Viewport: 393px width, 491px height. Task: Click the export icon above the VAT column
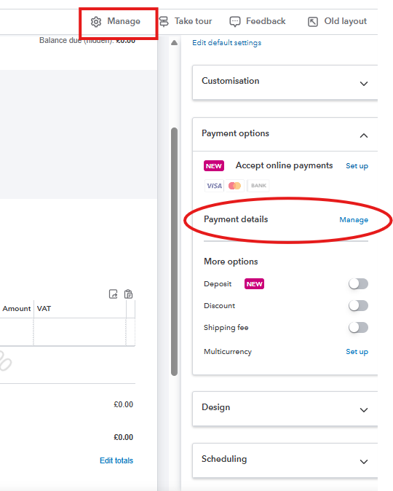tap(114, 294)
